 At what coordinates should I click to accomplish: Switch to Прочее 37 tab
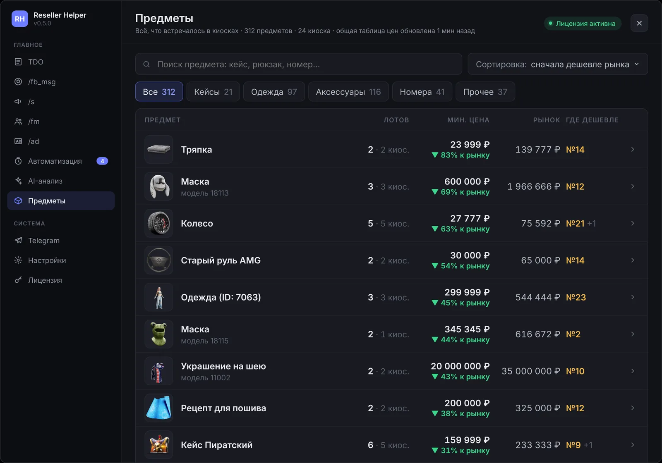pos(485,92)
